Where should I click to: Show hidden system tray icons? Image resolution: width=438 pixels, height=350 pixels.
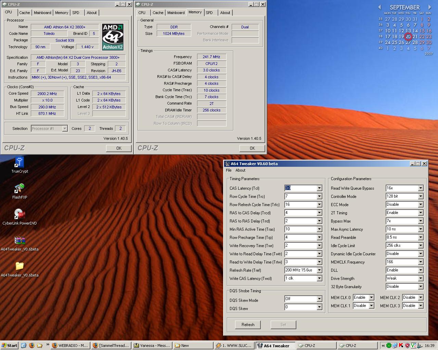pos(383,346)
